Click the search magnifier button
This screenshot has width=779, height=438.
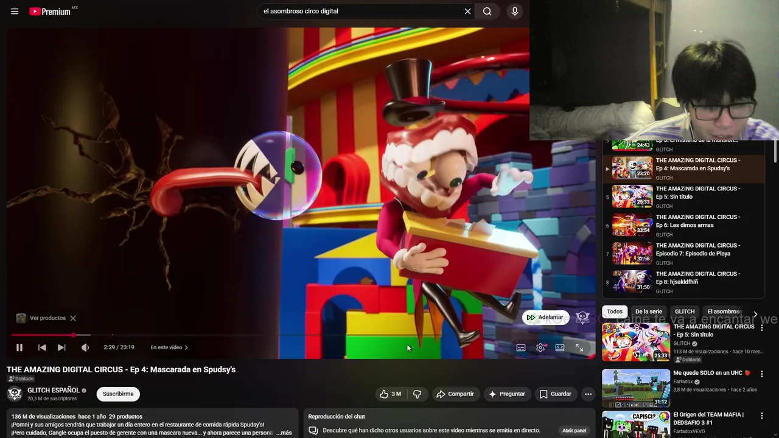point(487,11)
